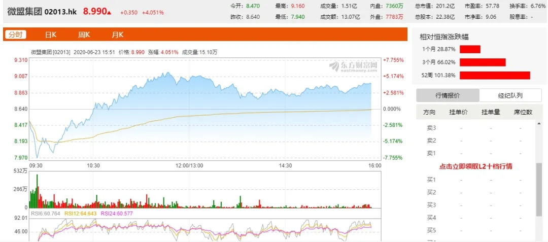Click the 成交量:15.10万 chart info text
The height and width of the screenshot is (242, 548).
pos(199,52)
